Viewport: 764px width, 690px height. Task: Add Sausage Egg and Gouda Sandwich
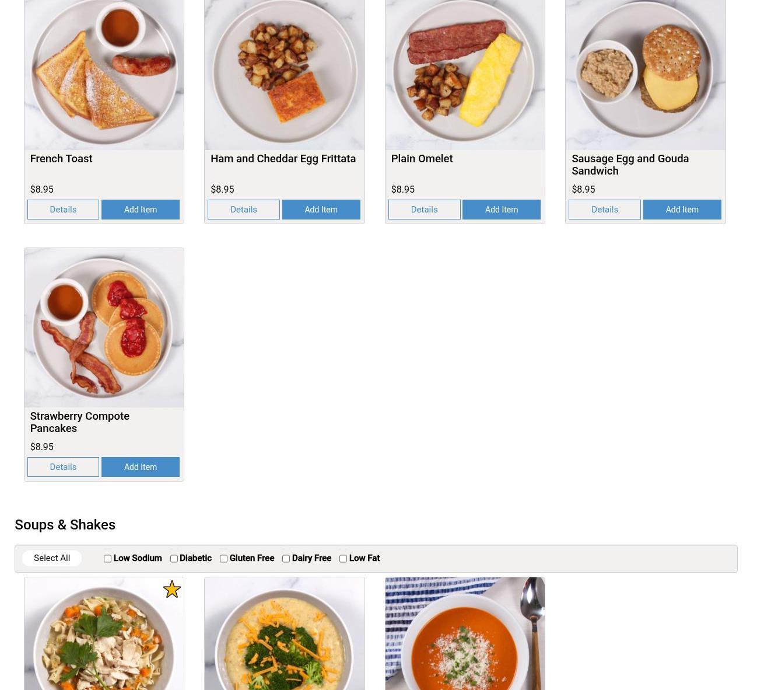[682, 210]
